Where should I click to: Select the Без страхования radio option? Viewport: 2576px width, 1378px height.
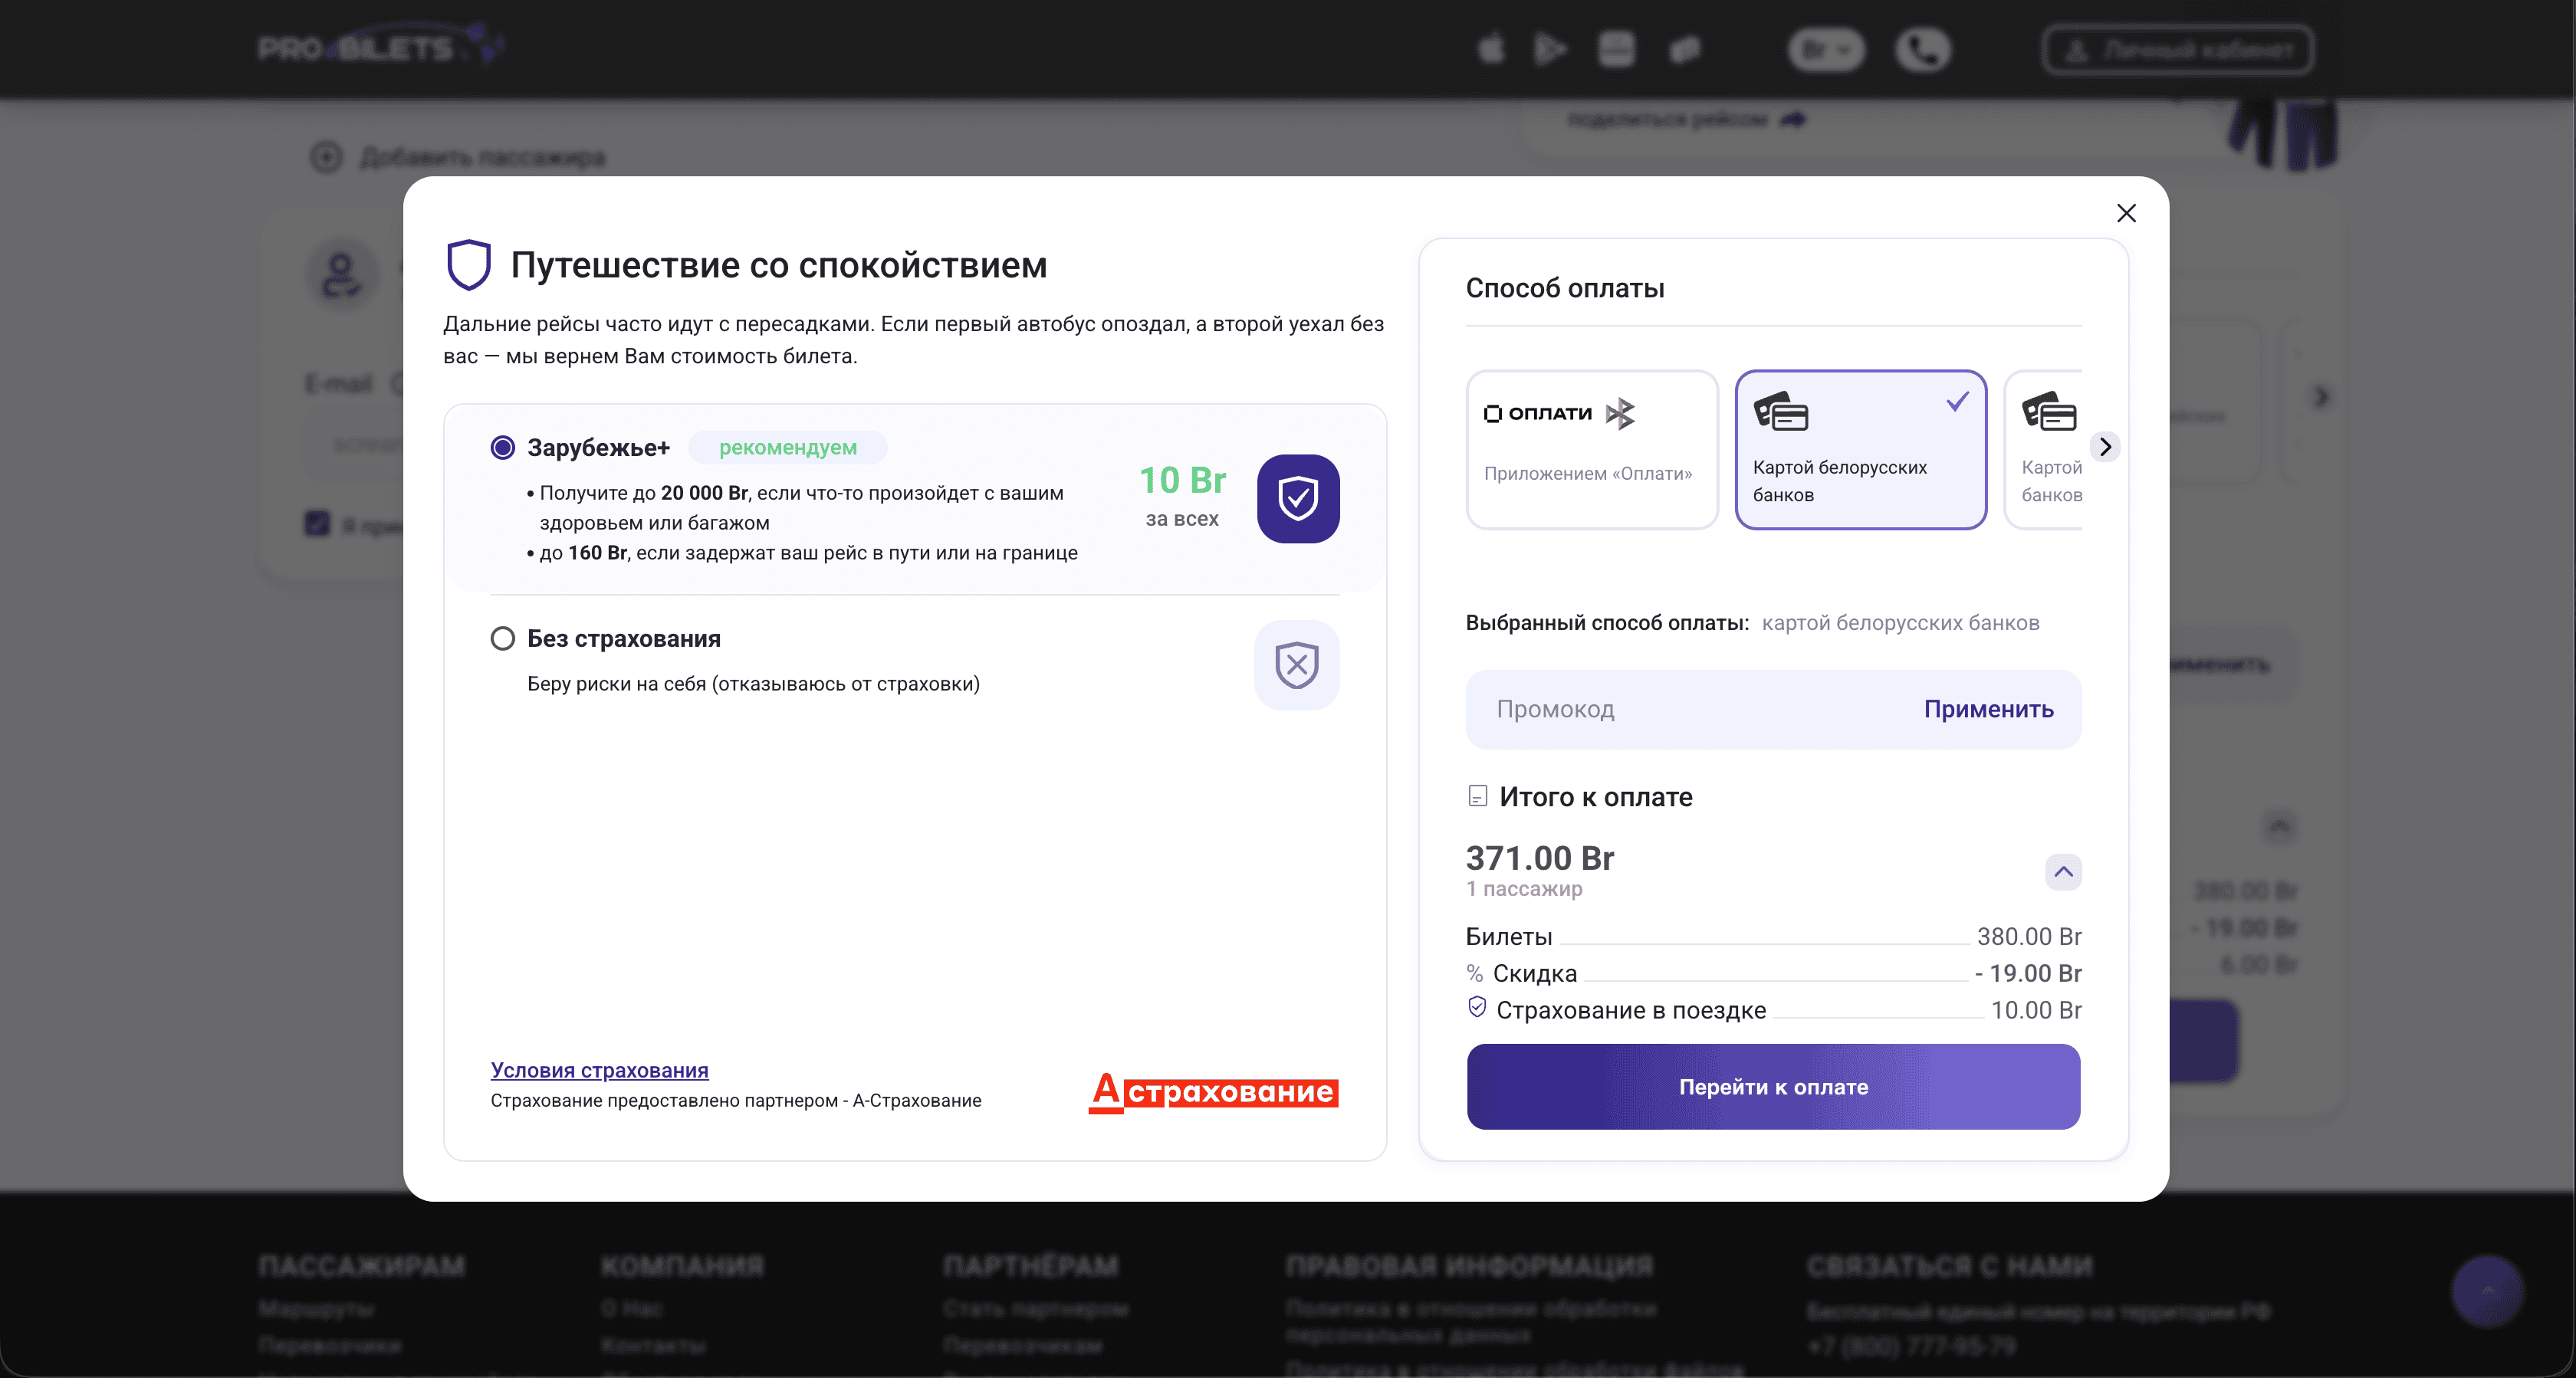(x=503, y=638)
